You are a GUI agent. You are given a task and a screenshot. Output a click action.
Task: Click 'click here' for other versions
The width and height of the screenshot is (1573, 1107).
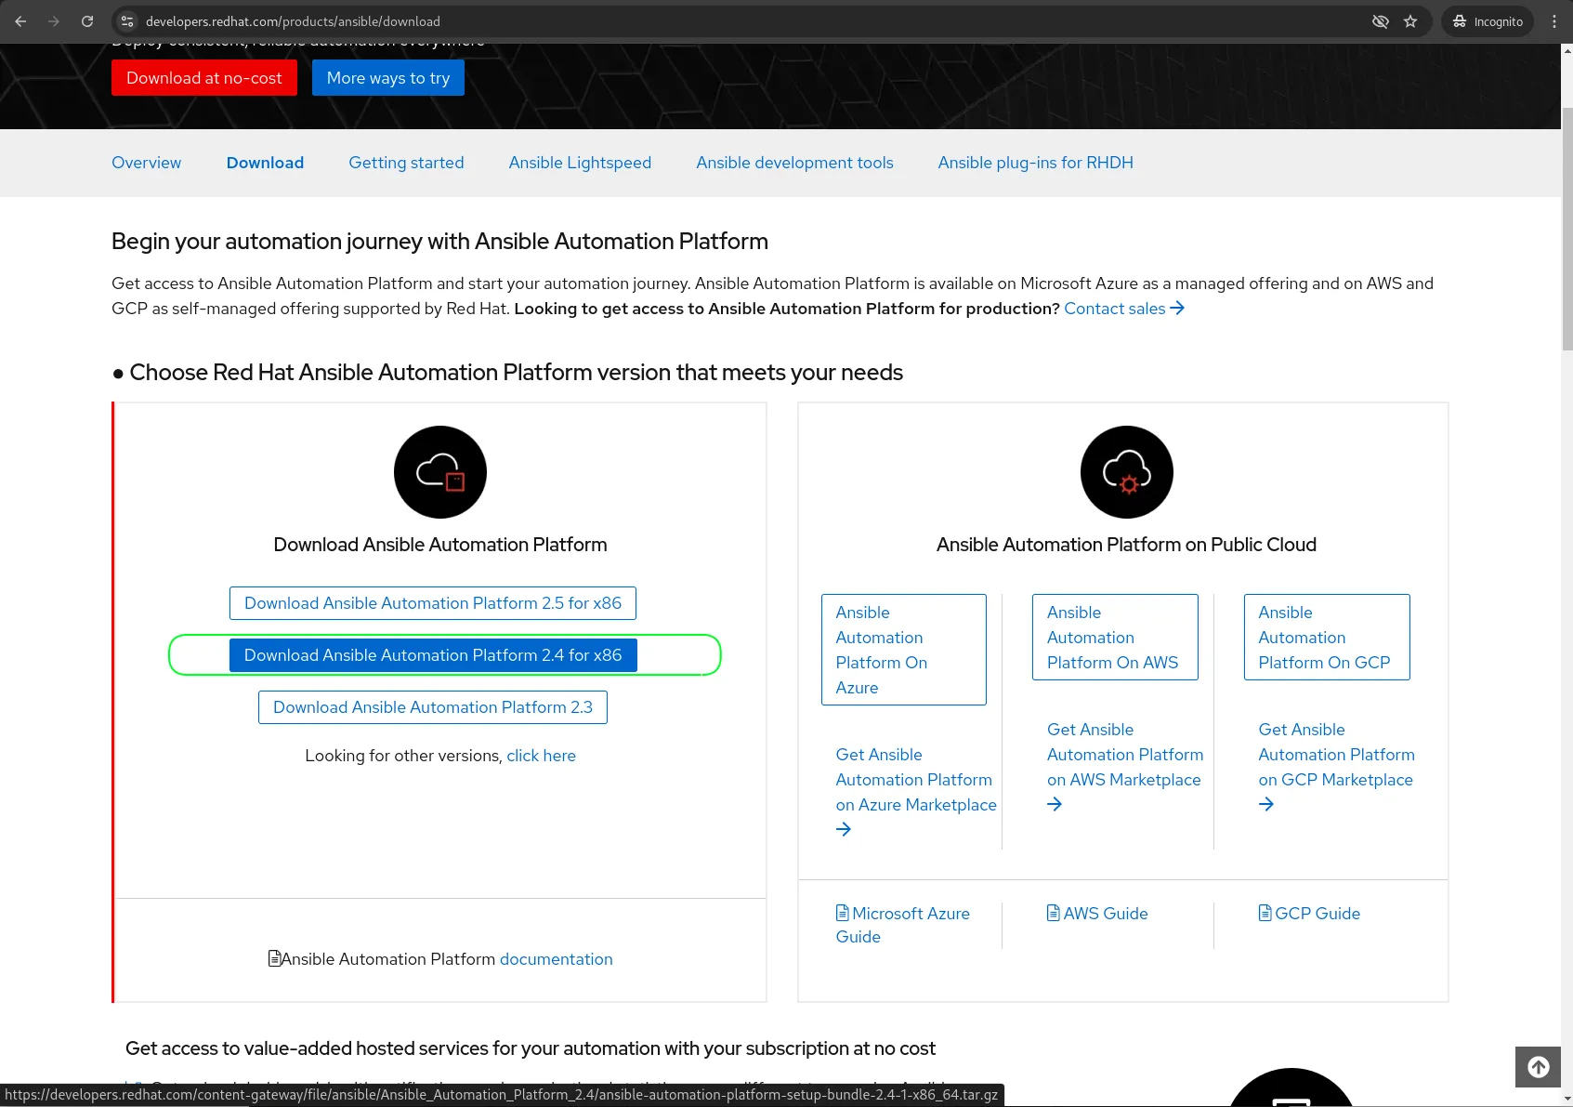[541, 756]
